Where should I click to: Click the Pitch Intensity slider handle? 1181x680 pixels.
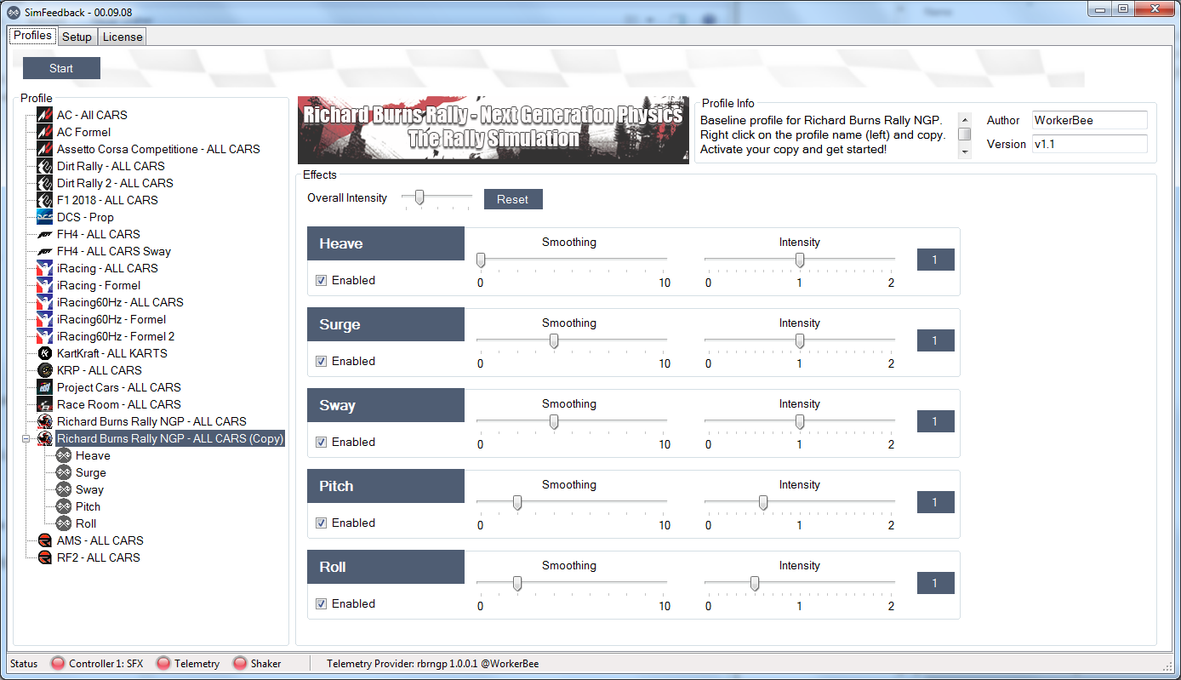(x=763, y=502)
